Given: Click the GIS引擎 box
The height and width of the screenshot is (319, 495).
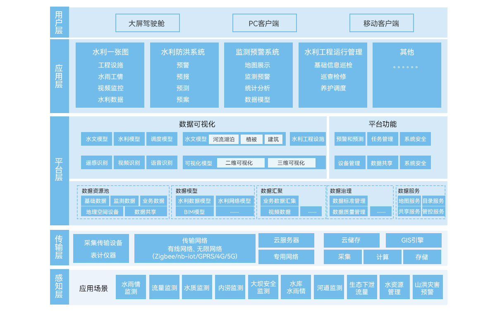Looking at the screenshot, I should (x=413, y=240).
